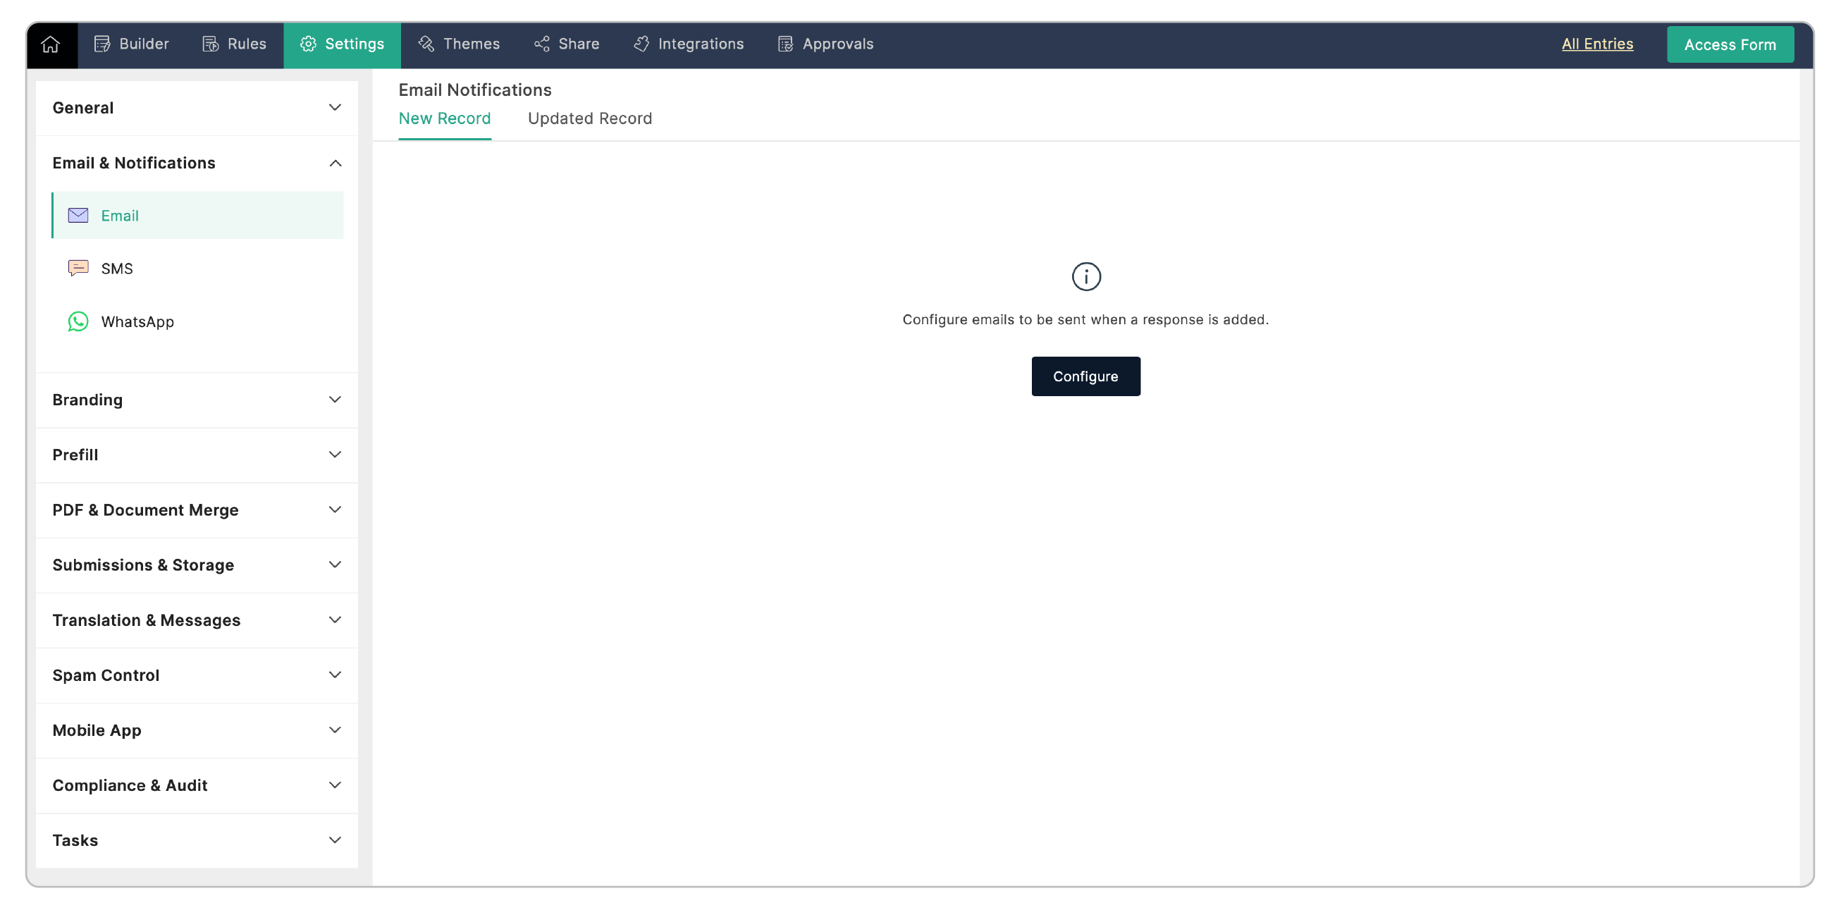1841x910 pixels.
Task: Click the General section heading
Action: [83, 108]
